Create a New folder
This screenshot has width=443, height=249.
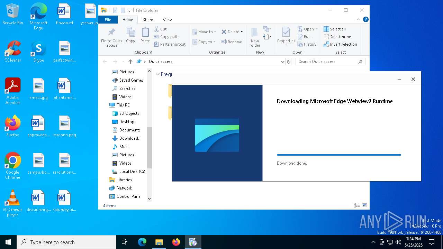(x=255, y=37)
